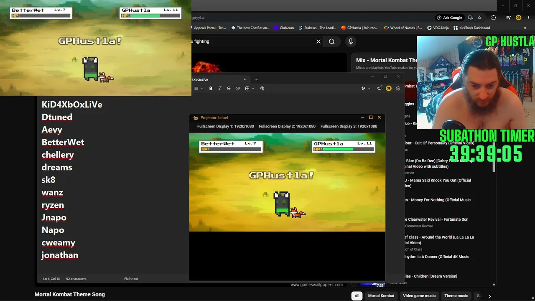535x301 pixels.
Task: Expand the AI rewrite dropdown arrow
Action: pos(369,88)
